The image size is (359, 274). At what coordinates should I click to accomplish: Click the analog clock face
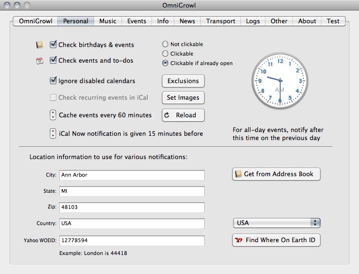(x=280, y=81)
